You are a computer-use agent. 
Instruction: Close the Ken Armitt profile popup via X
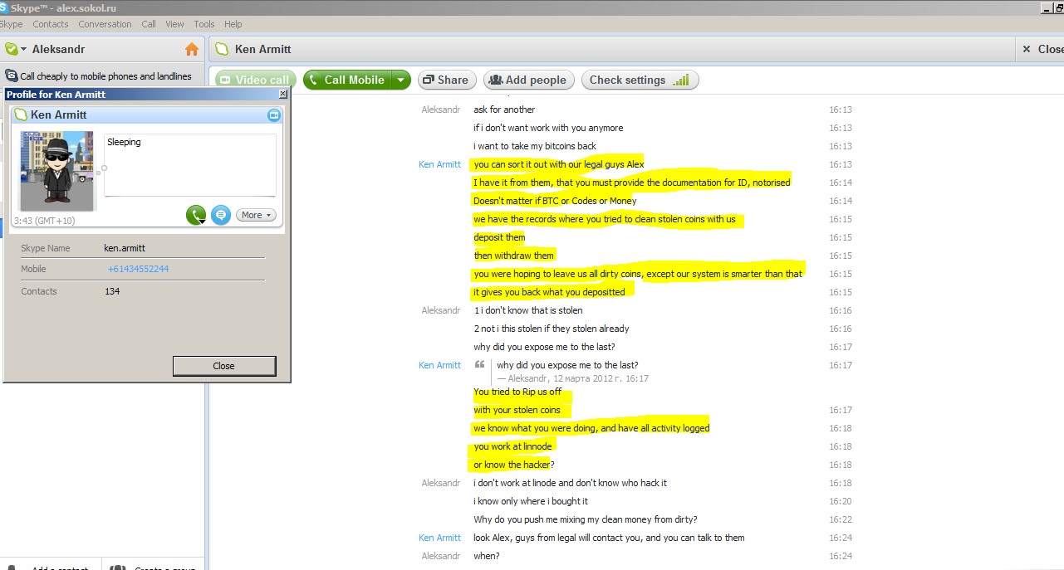click(x=282, y=95)
